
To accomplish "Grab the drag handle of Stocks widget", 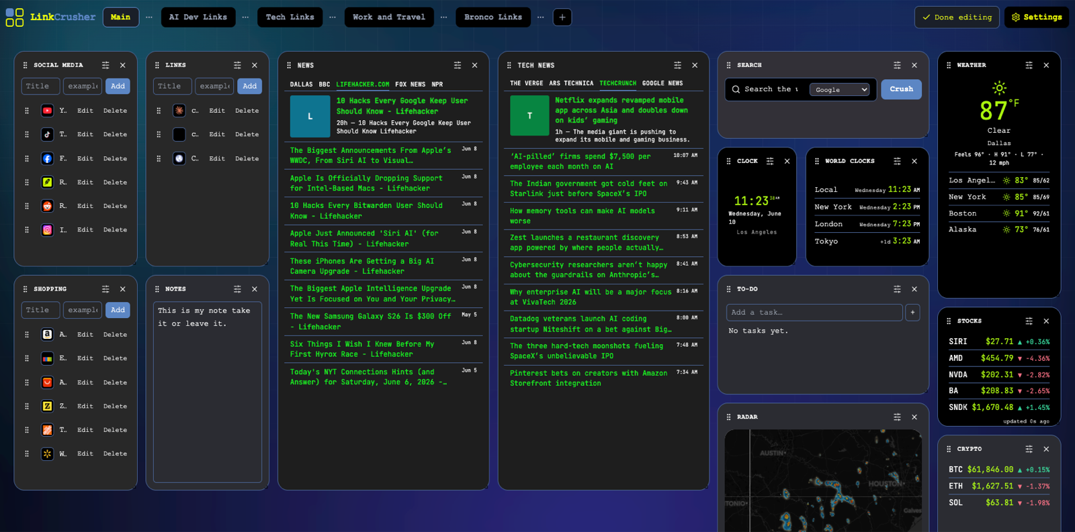I will point(949,321).
